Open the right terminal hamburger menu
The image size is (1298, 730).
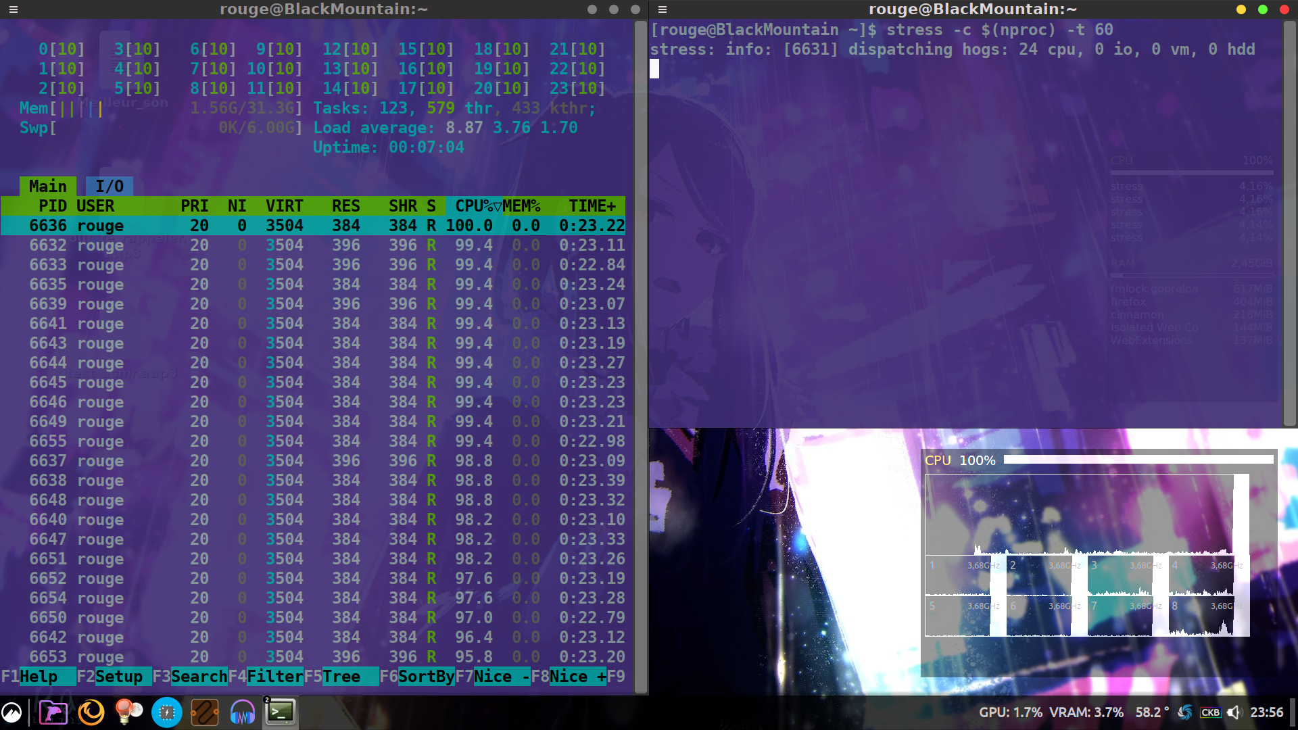[x=663, y=9]
